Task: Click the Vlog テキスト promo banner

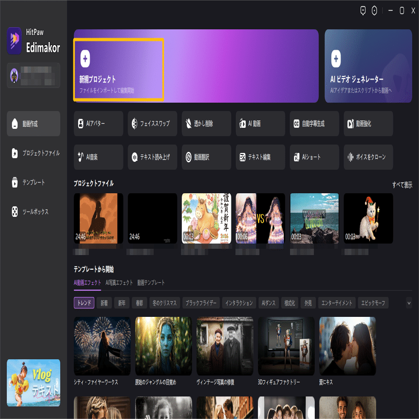Action: (x=34, y=383)
